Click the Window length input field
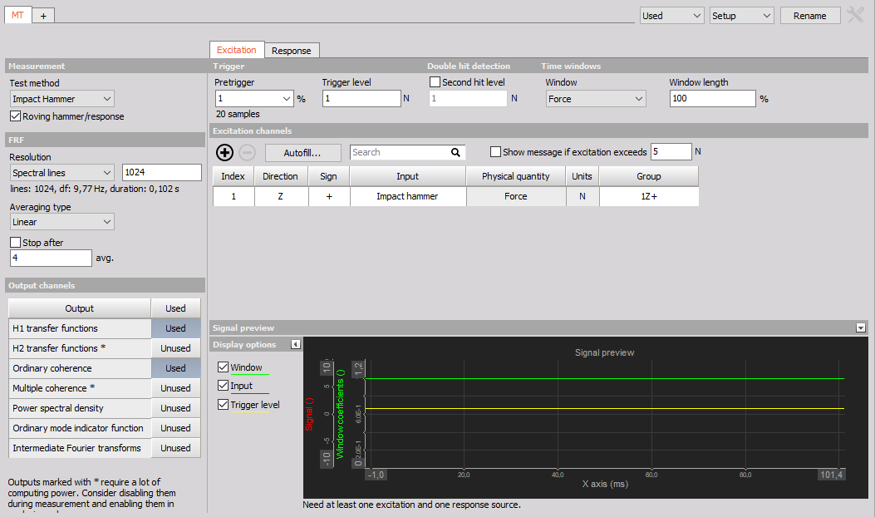This screenshot has width=875, height=517. click(x=712, y=98)
